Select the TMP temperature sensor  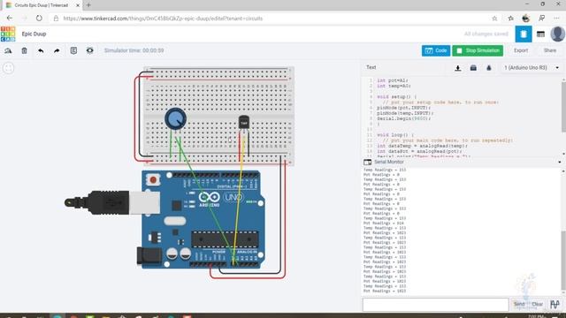click(244, 122)
